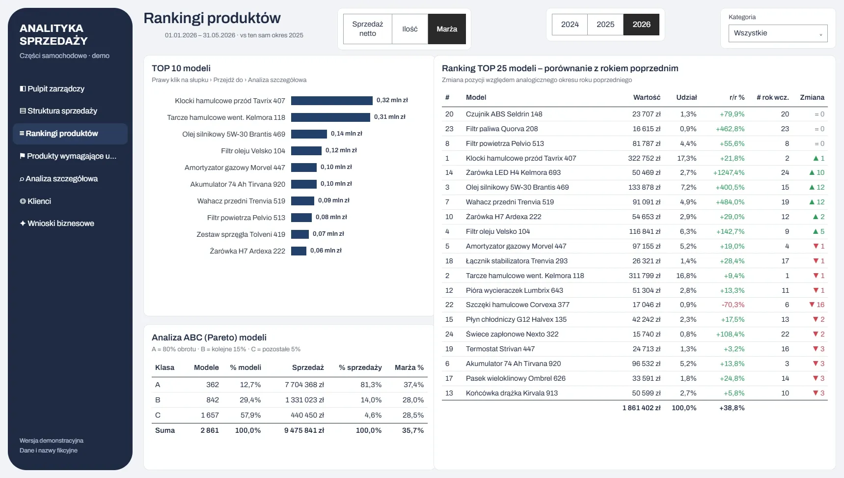Screen dimensions: 844x478
Task: Choose year 2026
Action: (641, 25)
